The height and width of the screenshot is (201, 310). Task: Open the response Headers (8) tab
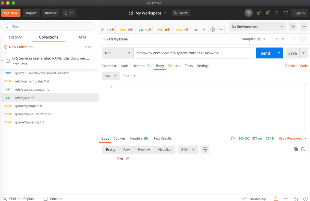(x=139, y=138)
